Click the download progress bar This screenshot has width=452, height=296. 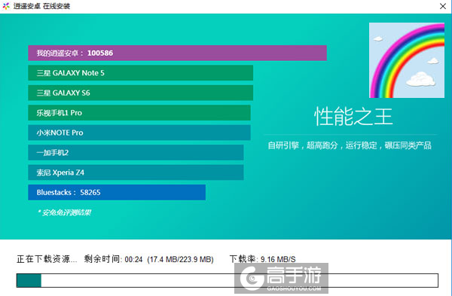click(228, 280)
